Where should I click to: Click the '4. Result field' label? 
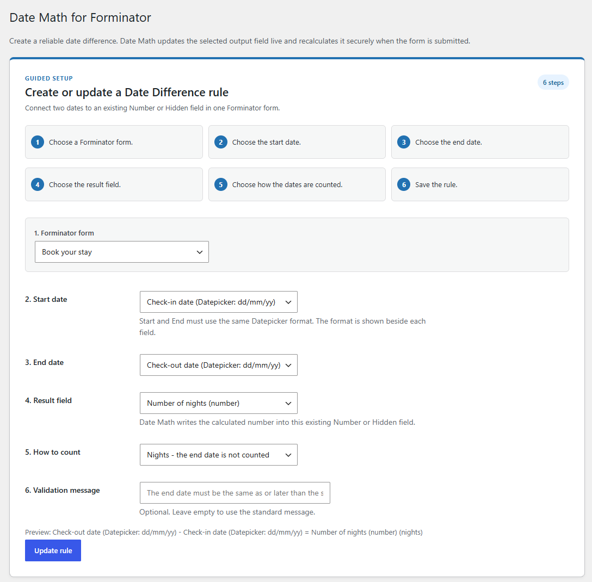(48, 400)
